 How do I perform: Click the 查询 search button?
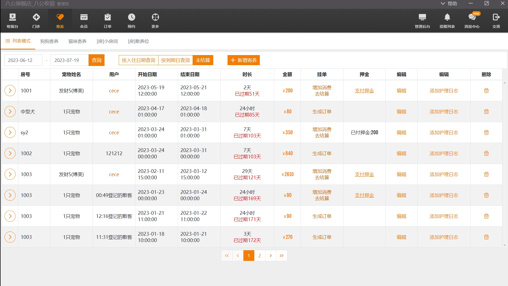[x=97, y=60]
